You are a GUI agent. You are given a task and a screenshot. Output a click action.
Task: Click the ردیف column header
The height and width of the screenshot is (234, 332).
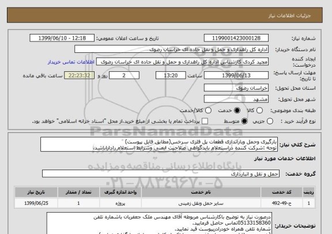pos(309,192)
